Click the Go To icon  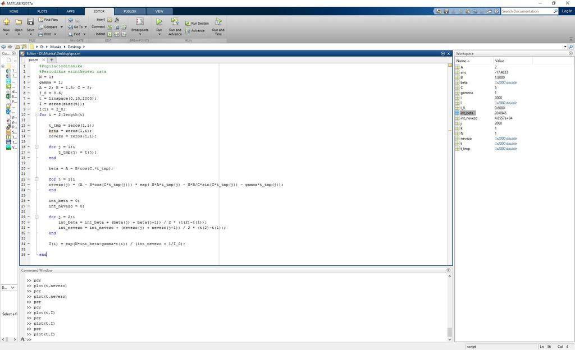tap(70, 27)
